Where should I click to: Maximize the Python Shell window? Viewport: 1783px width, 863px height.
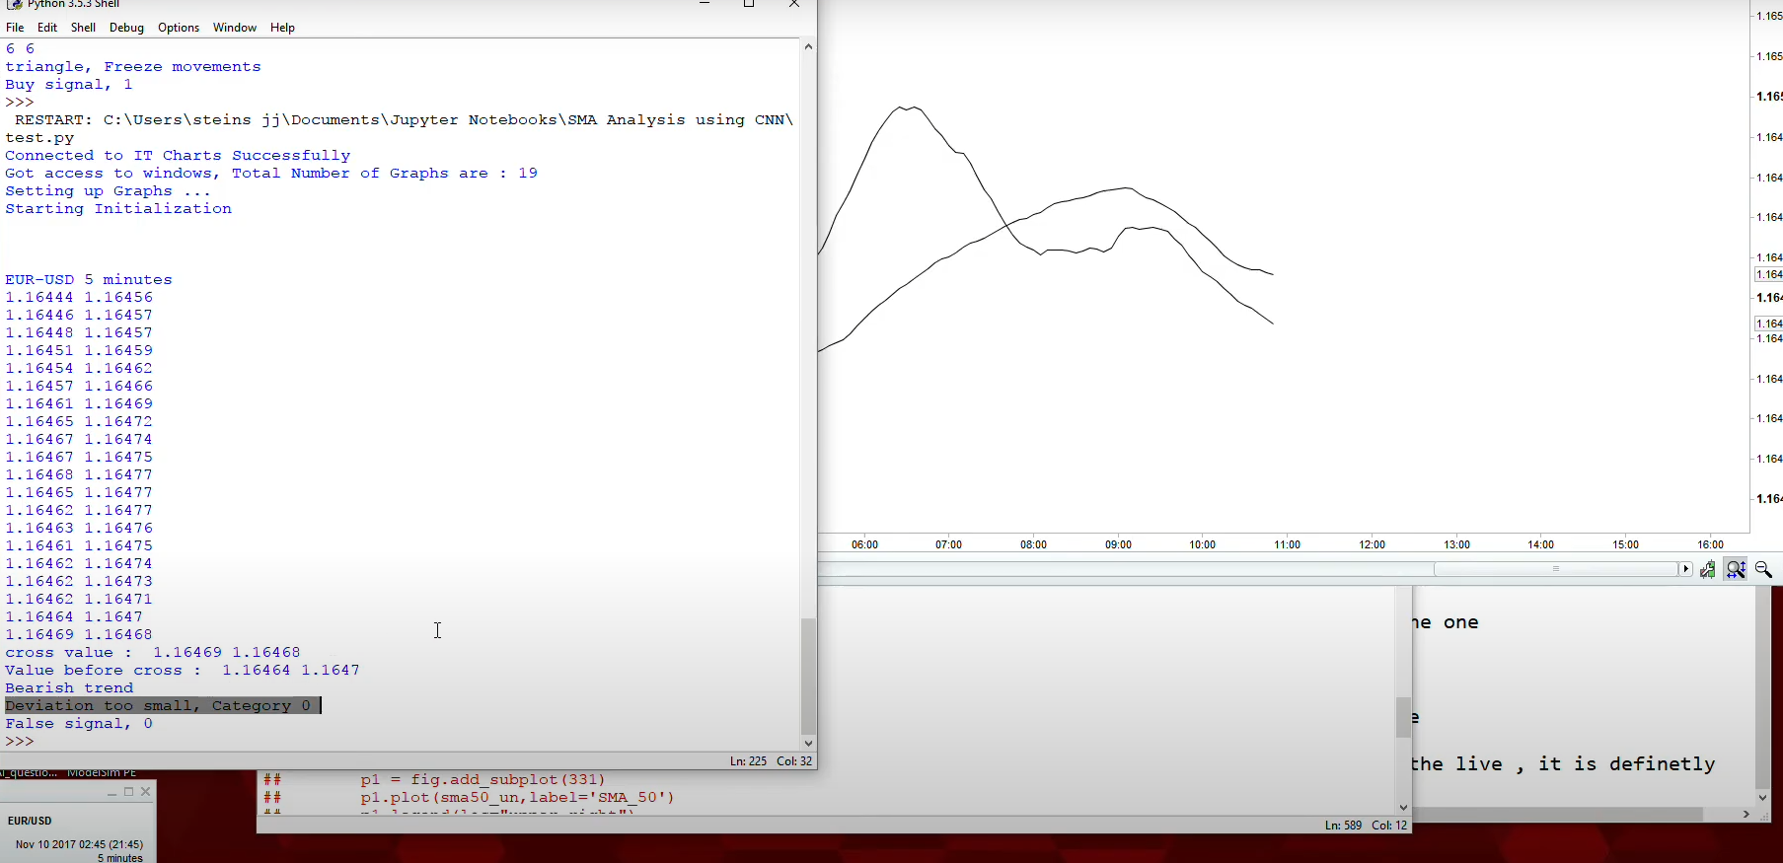tap(749, 4)
